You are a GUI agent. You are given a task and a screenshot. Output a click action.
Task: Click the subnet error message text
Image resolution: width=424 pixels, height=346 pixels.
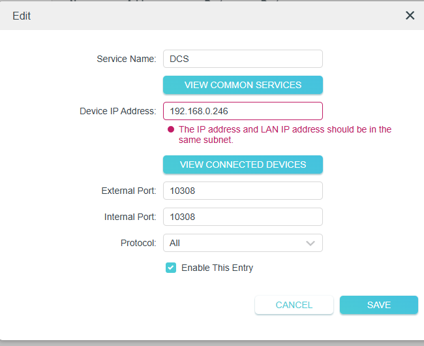tap(285, 134)
